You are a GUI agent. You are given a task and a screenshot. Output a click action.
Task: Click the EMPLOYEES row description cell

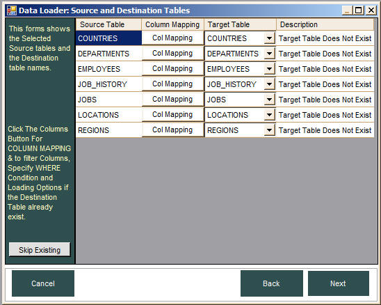pos(325,69)
